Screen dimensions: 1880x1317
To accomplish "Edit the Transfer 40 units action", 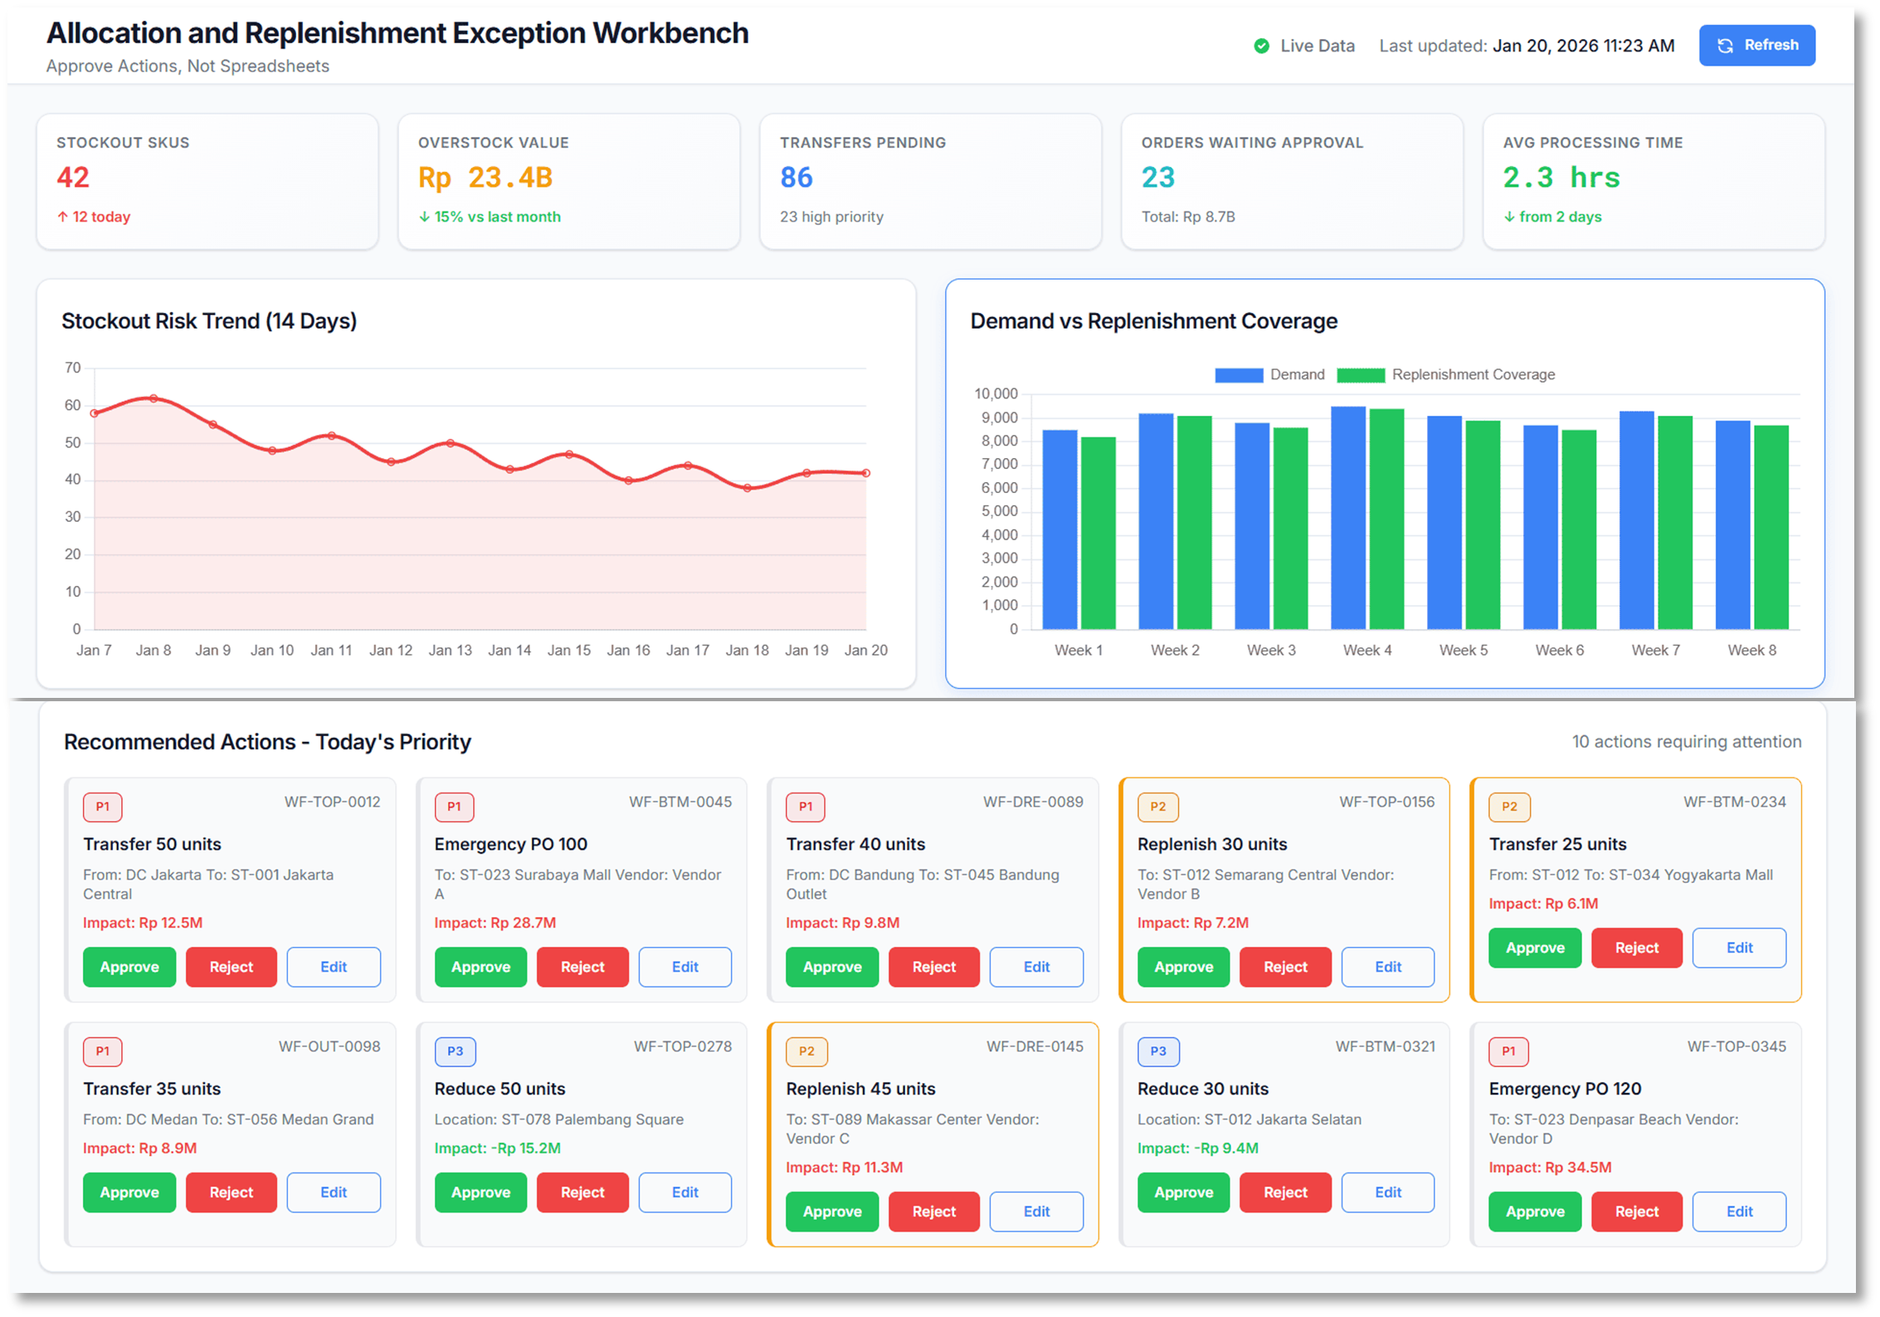I will [1036, 967].
